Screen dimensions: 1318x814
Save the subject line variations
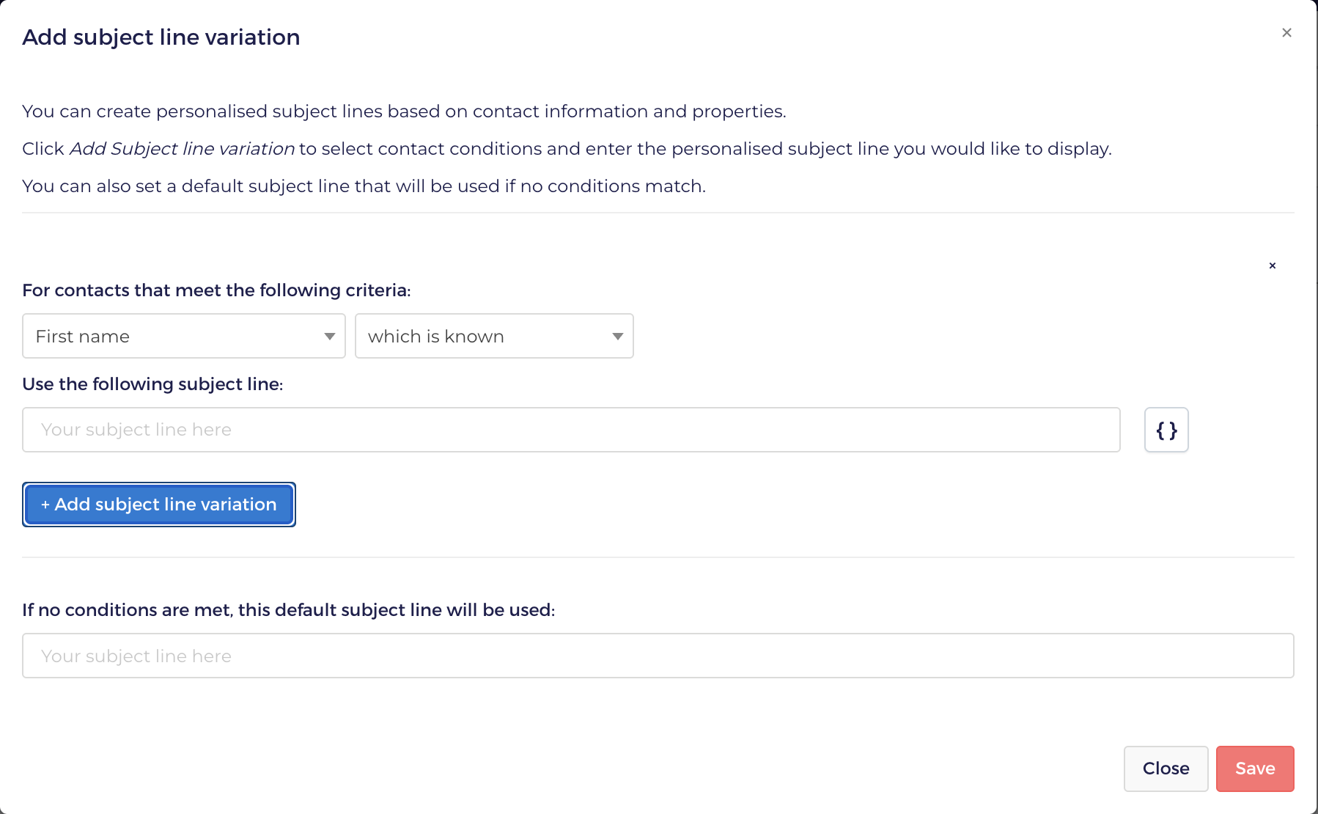tap(1255, 769)
